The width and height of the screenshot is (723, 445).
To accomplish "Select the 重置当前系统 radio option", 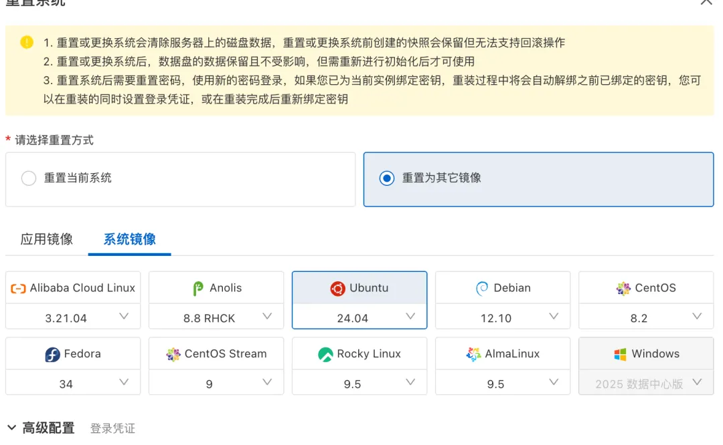I will tap(29, 178).
